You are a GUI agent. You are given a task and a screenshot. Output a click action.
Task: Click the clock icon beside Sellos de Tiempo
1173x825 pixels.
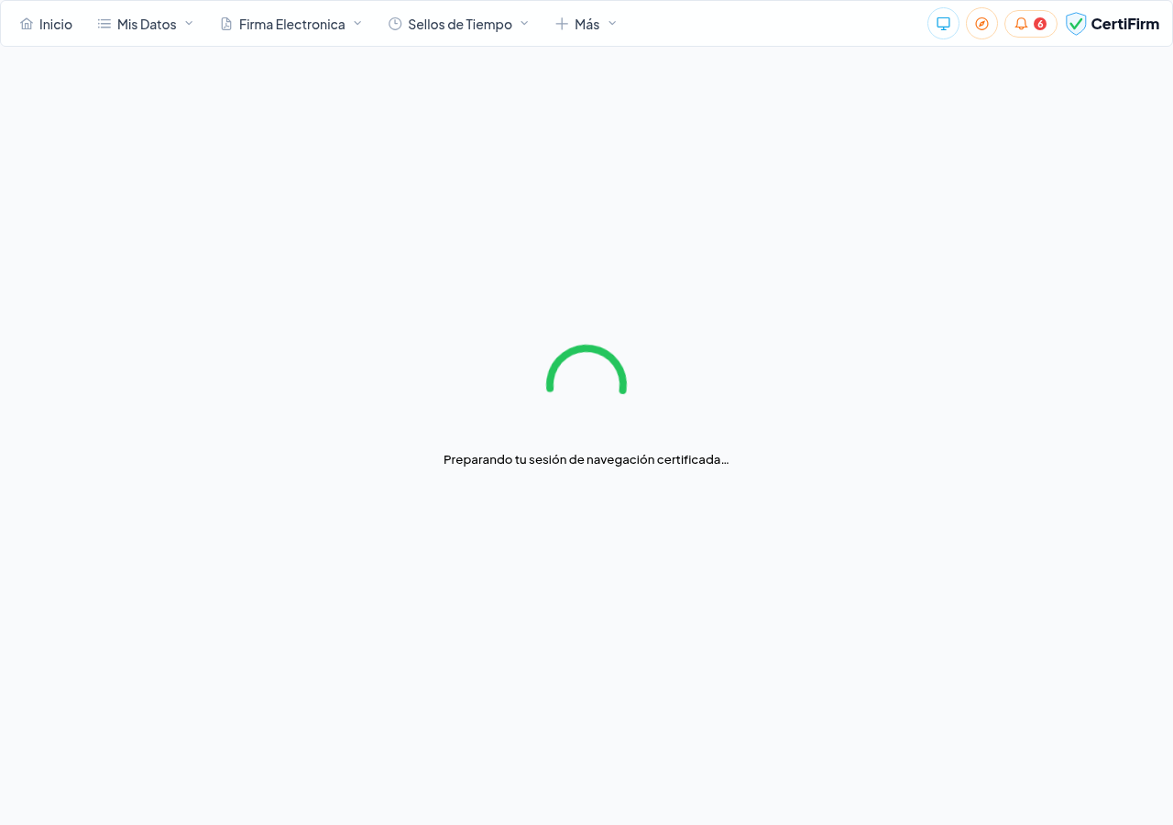[394, 23]
